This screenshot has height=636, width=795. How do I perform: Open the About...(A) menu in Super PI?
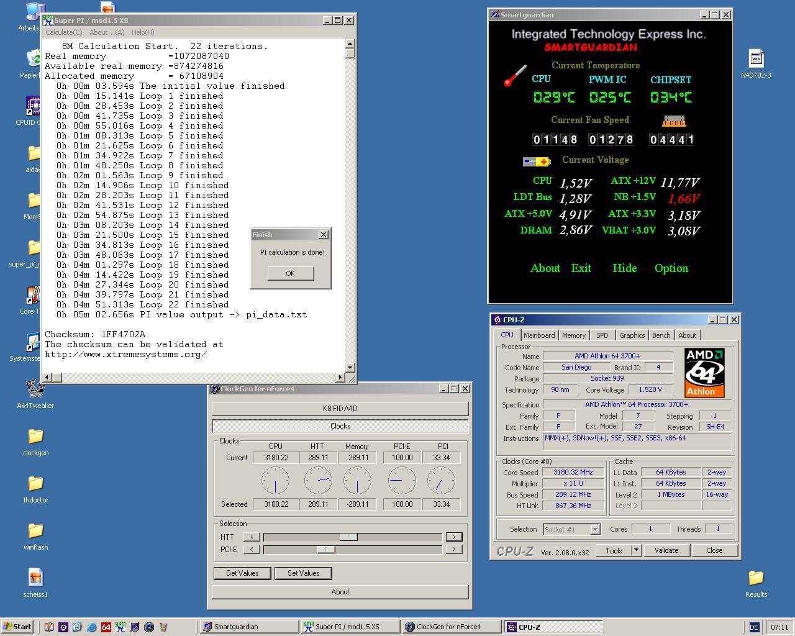coord(107,32)
